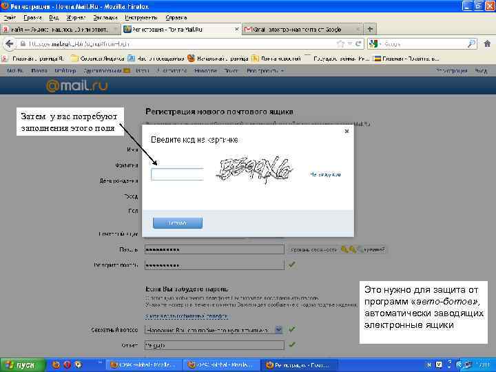Open the secret question dropdown
This screenshot has width=496, height=372.
tap(278, 329)
